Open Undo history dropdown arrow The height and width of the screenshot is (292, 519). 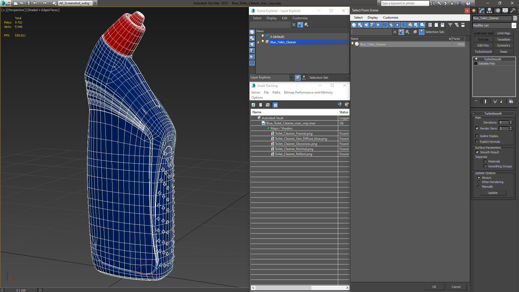[39, 3]
